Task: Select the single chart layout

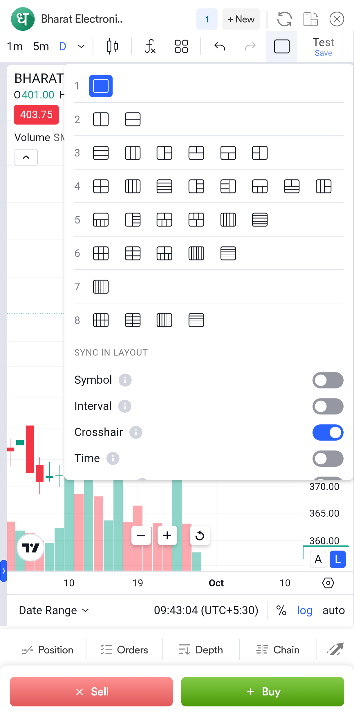Action: click(x=101, y=86)
